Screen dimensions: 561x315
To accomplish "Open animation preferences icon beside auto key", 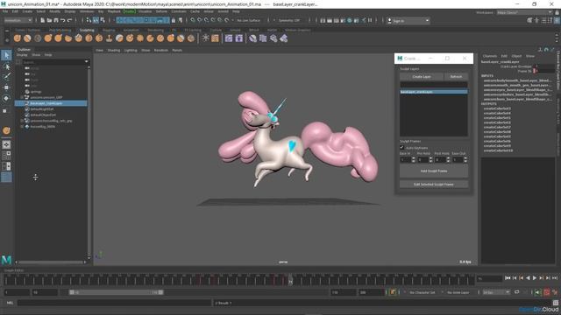I will coord(555,292).
